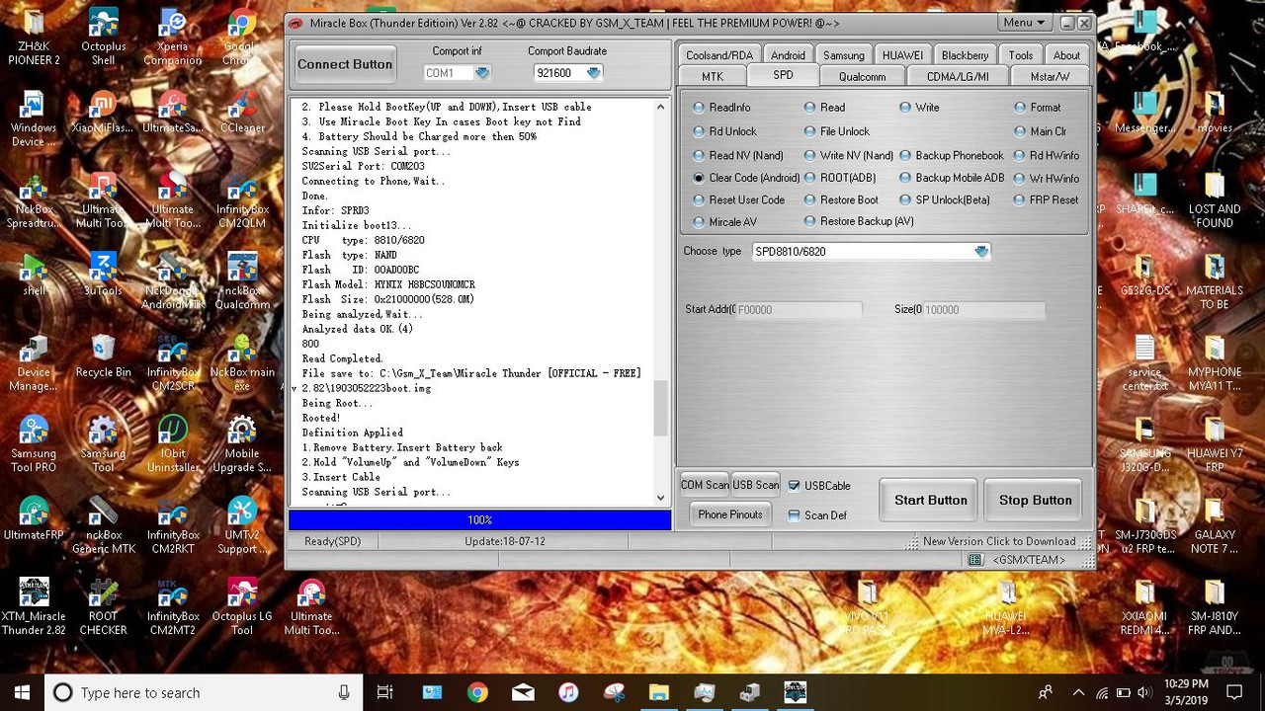Choose SP Unlock(Beta) radio option

945,199
